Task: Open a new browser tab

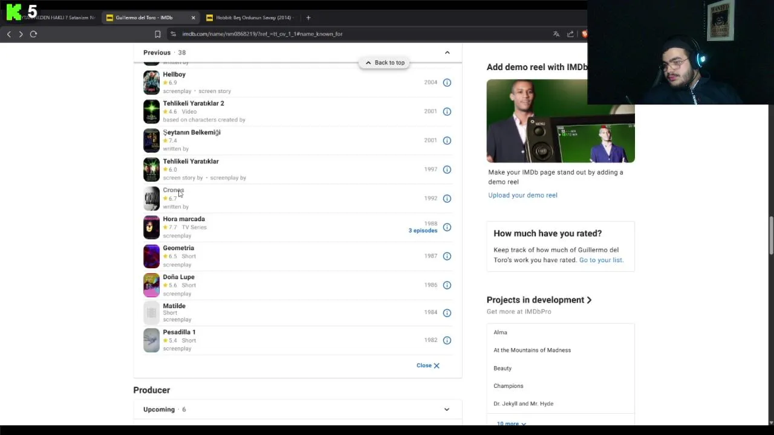Action: [x=308, y=18]
